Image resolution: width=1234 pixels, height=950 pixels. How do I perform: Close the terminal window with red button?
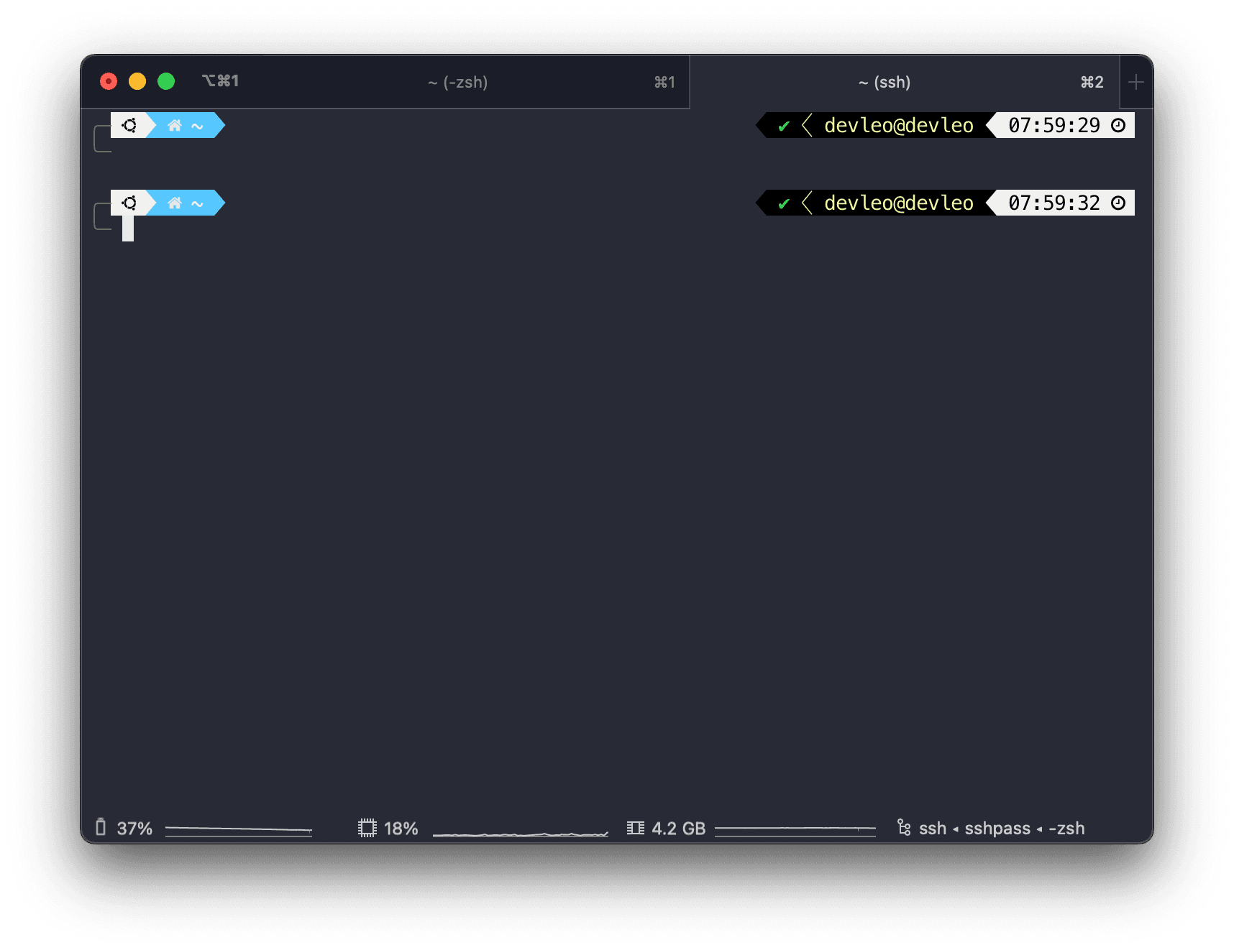click(x=109, y=81)
